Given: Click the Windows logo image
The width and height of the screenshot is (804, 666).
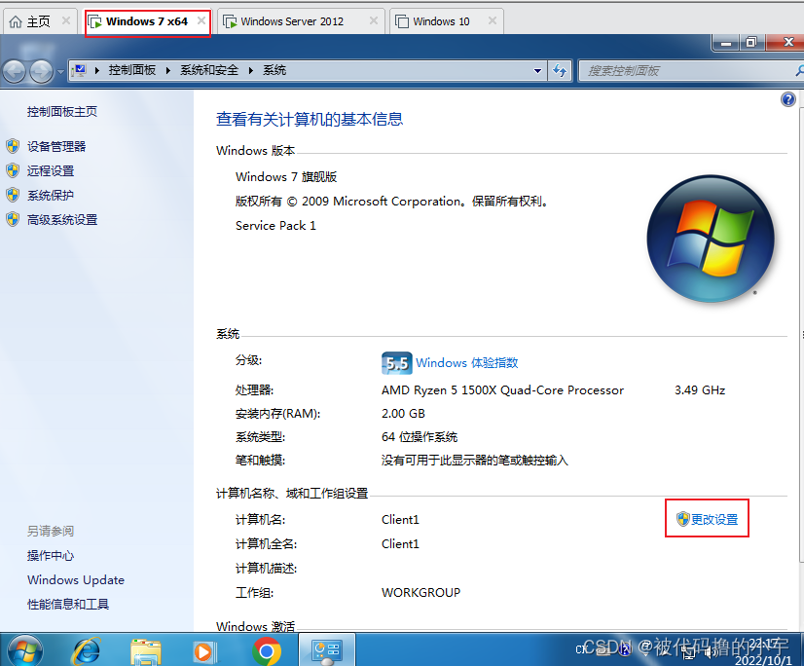Looking at the screenshot, I should coord(711,239).
